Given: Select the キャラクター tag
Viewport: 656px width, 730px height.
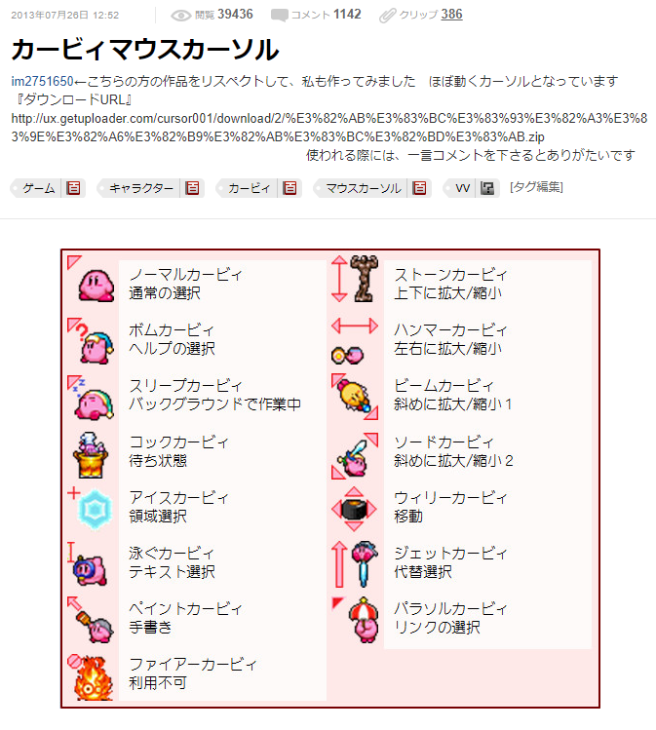Looking at the screenshot, I should [x=141, y=188].
